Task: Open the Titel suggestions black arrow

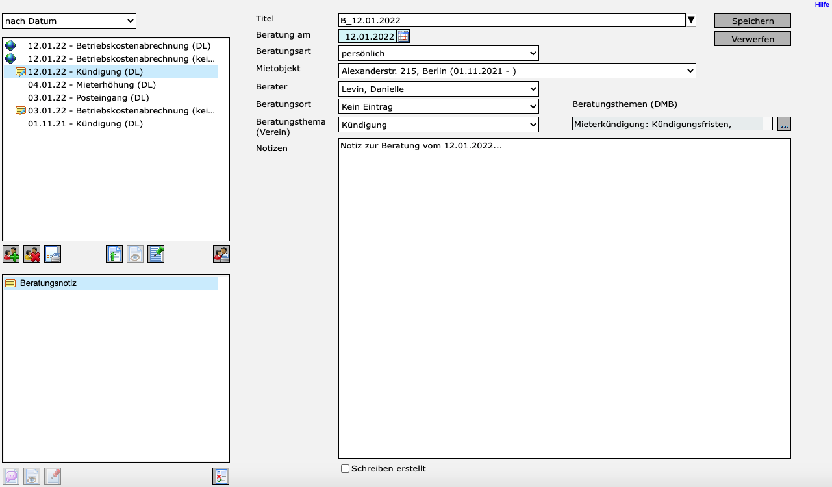Action: [x=691, y=20]
